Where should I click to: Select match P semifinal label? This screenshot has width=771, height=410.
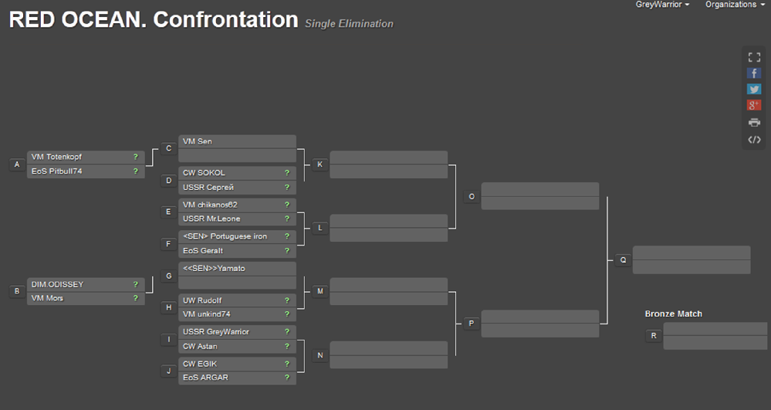(x=471, y=324)
